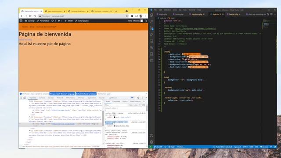Open VS Code File menu
281x158 pixels.
point(155,10)
